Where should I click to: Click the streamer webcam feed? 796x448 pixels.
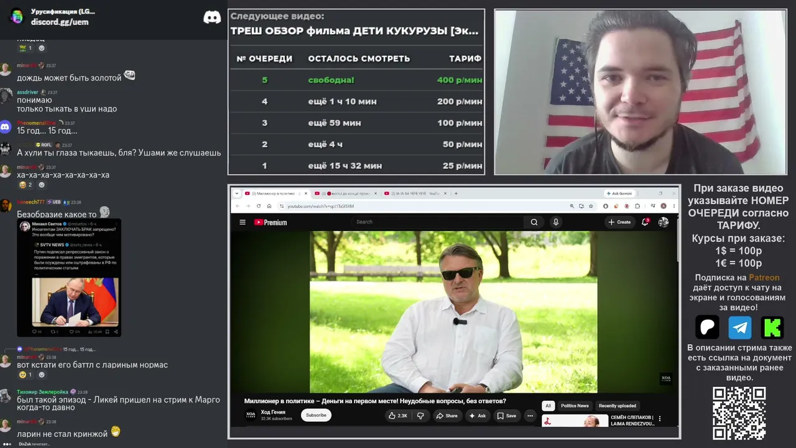[641, 92]
